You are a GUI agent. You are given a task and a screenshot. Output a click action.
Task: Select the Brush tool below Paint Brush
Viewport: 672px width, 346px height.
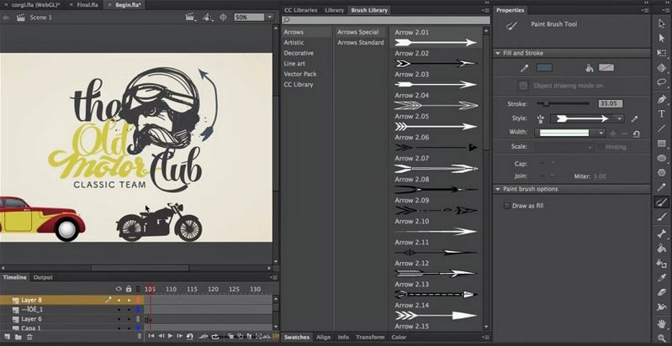[662, 218]
